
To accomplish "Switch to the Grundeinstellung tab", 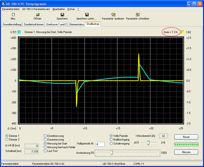I will (x=12, y=24).
